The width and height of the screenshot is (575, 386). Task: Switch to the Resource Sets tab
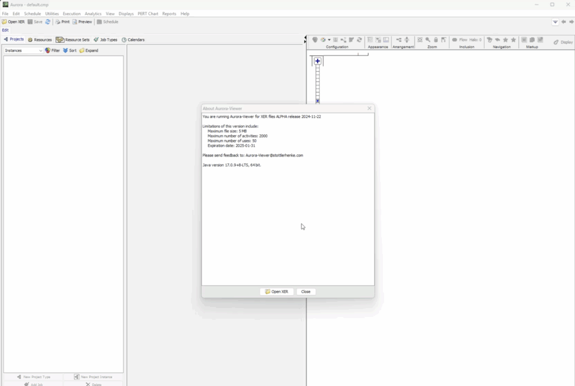coord(72,40)
